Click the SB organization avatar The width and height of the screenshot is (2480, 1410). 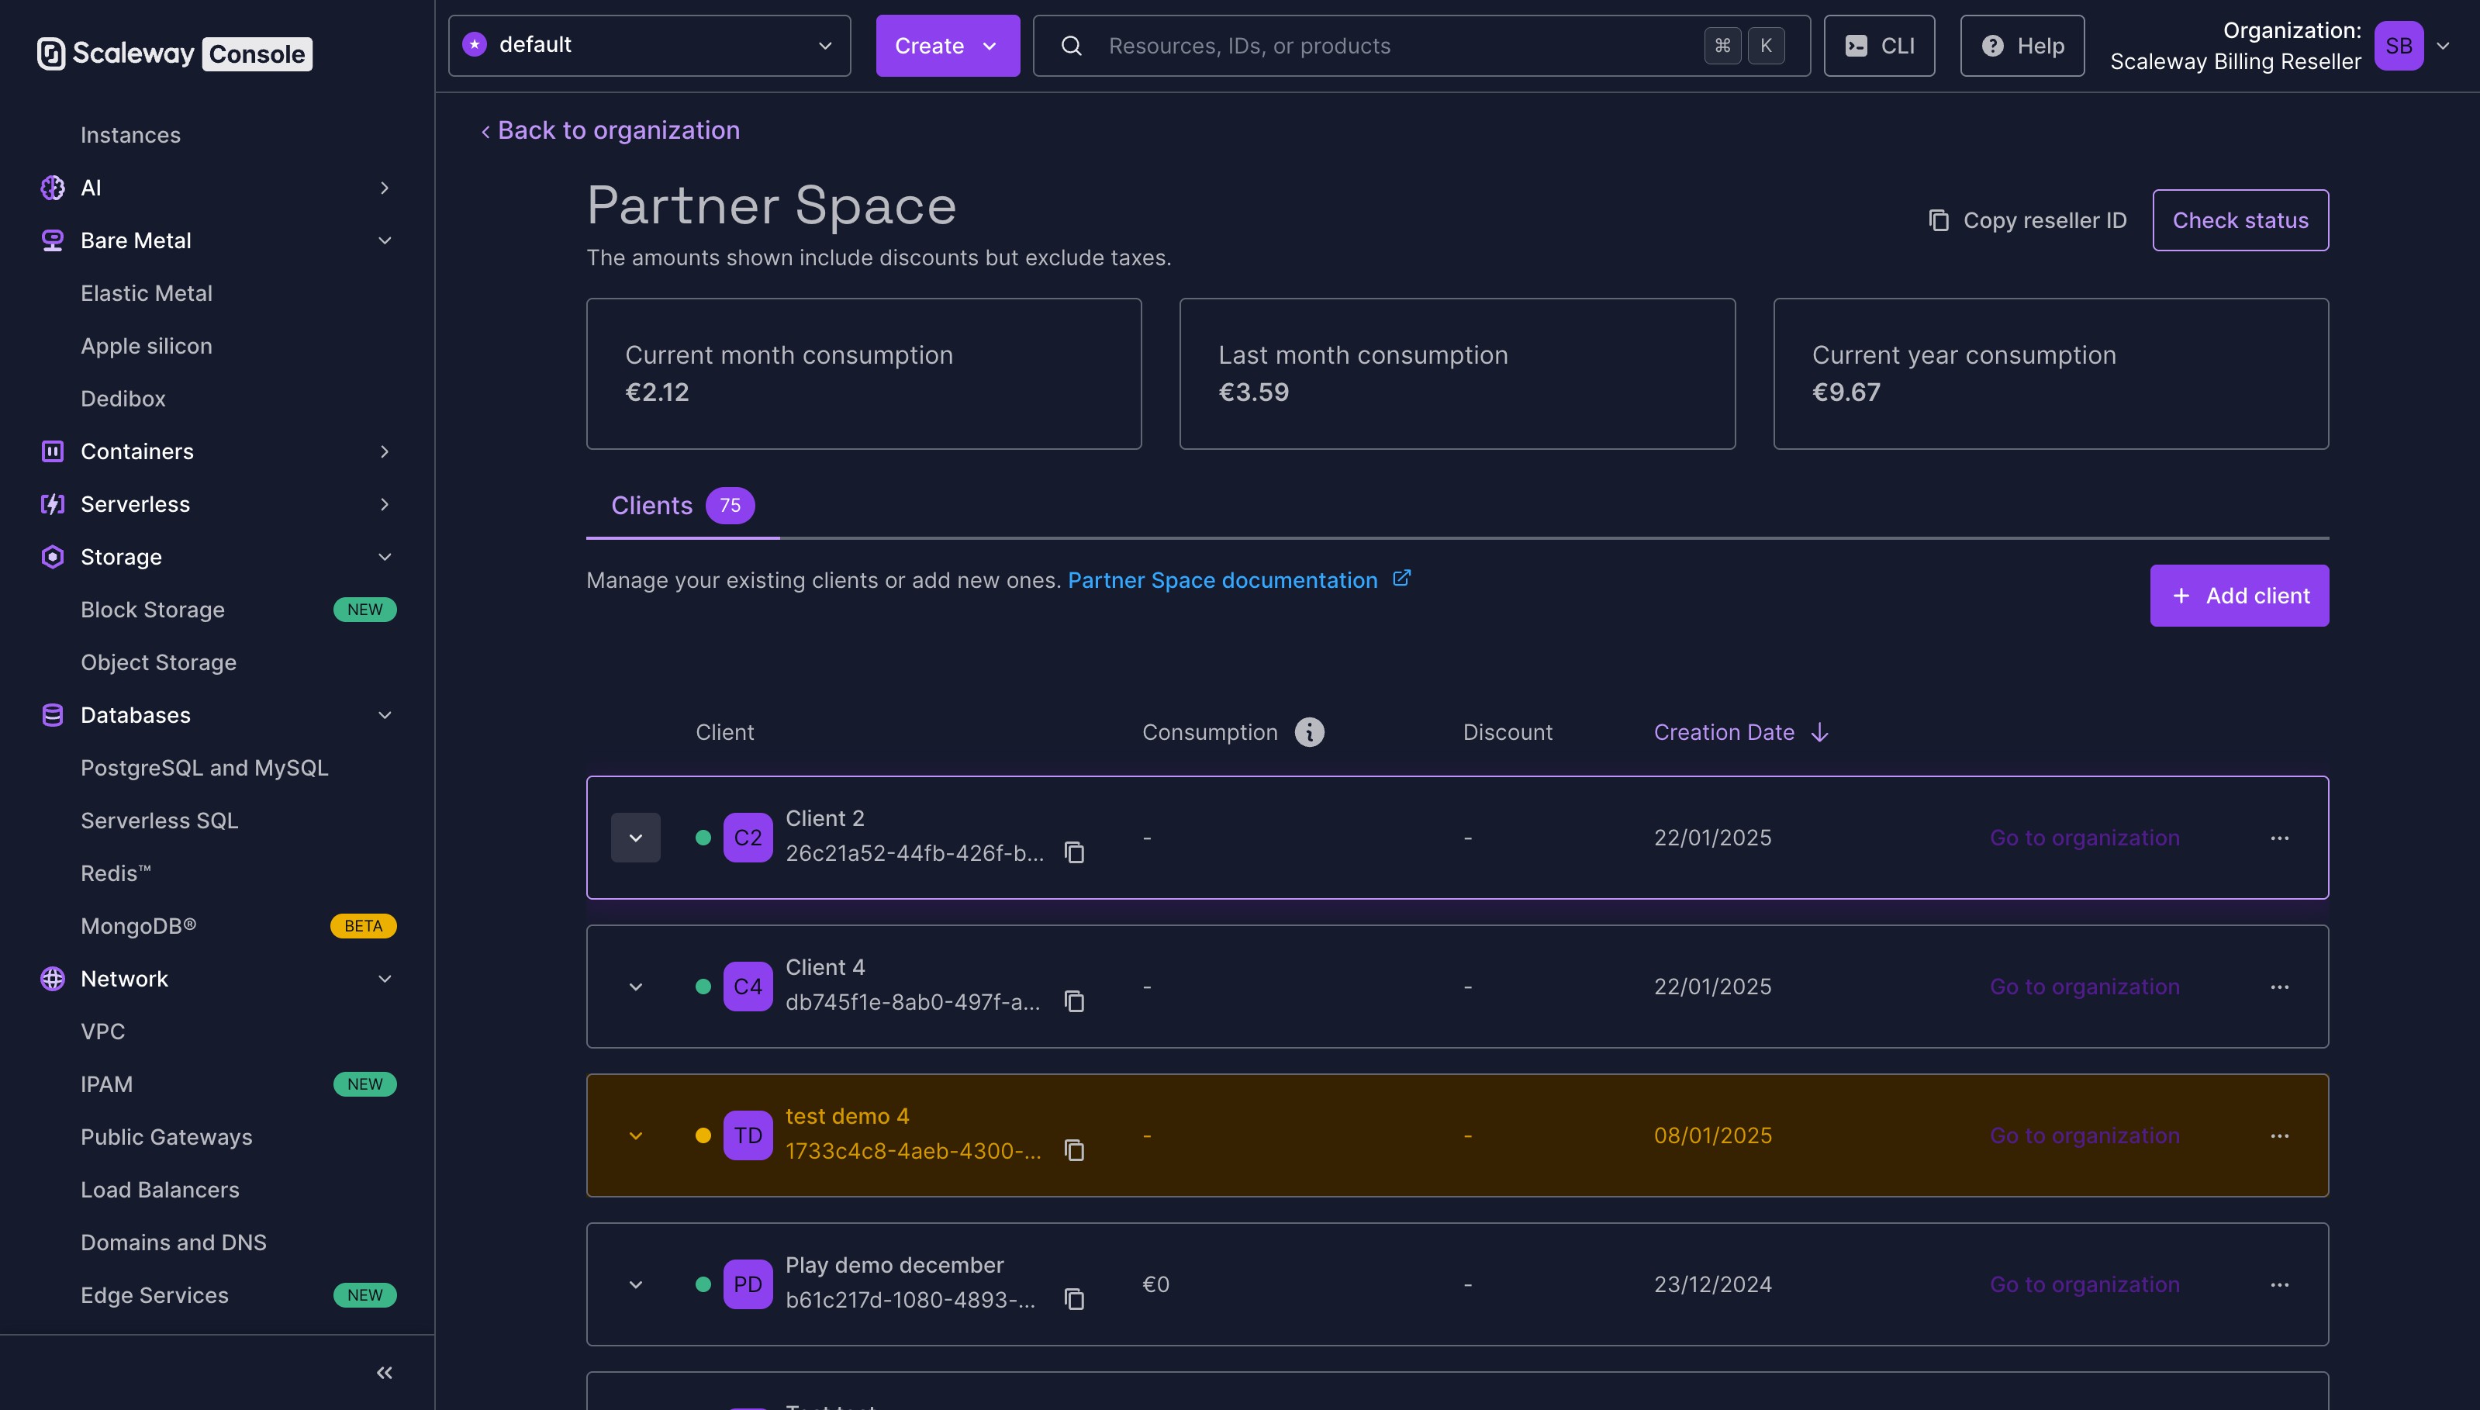[2399, 46]
